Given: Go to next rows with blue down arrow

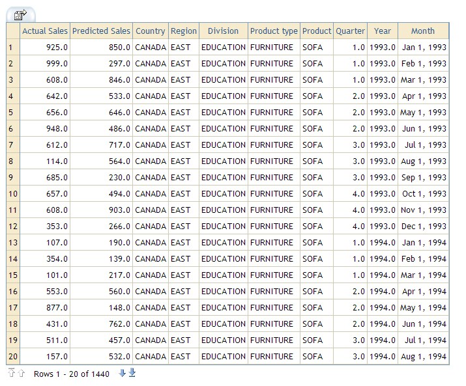Looking at the screenshot, I should tap(122, 373).
